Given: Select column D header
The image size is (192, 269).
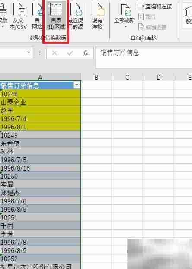Looking at the screenshot, I should (x=159, y=77).
